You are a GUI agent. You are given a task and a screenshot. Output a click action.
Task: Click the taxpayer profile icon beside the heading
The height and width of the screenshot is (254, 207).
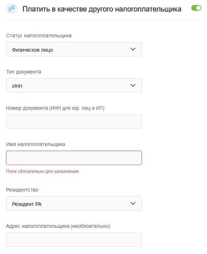(11, 9)
